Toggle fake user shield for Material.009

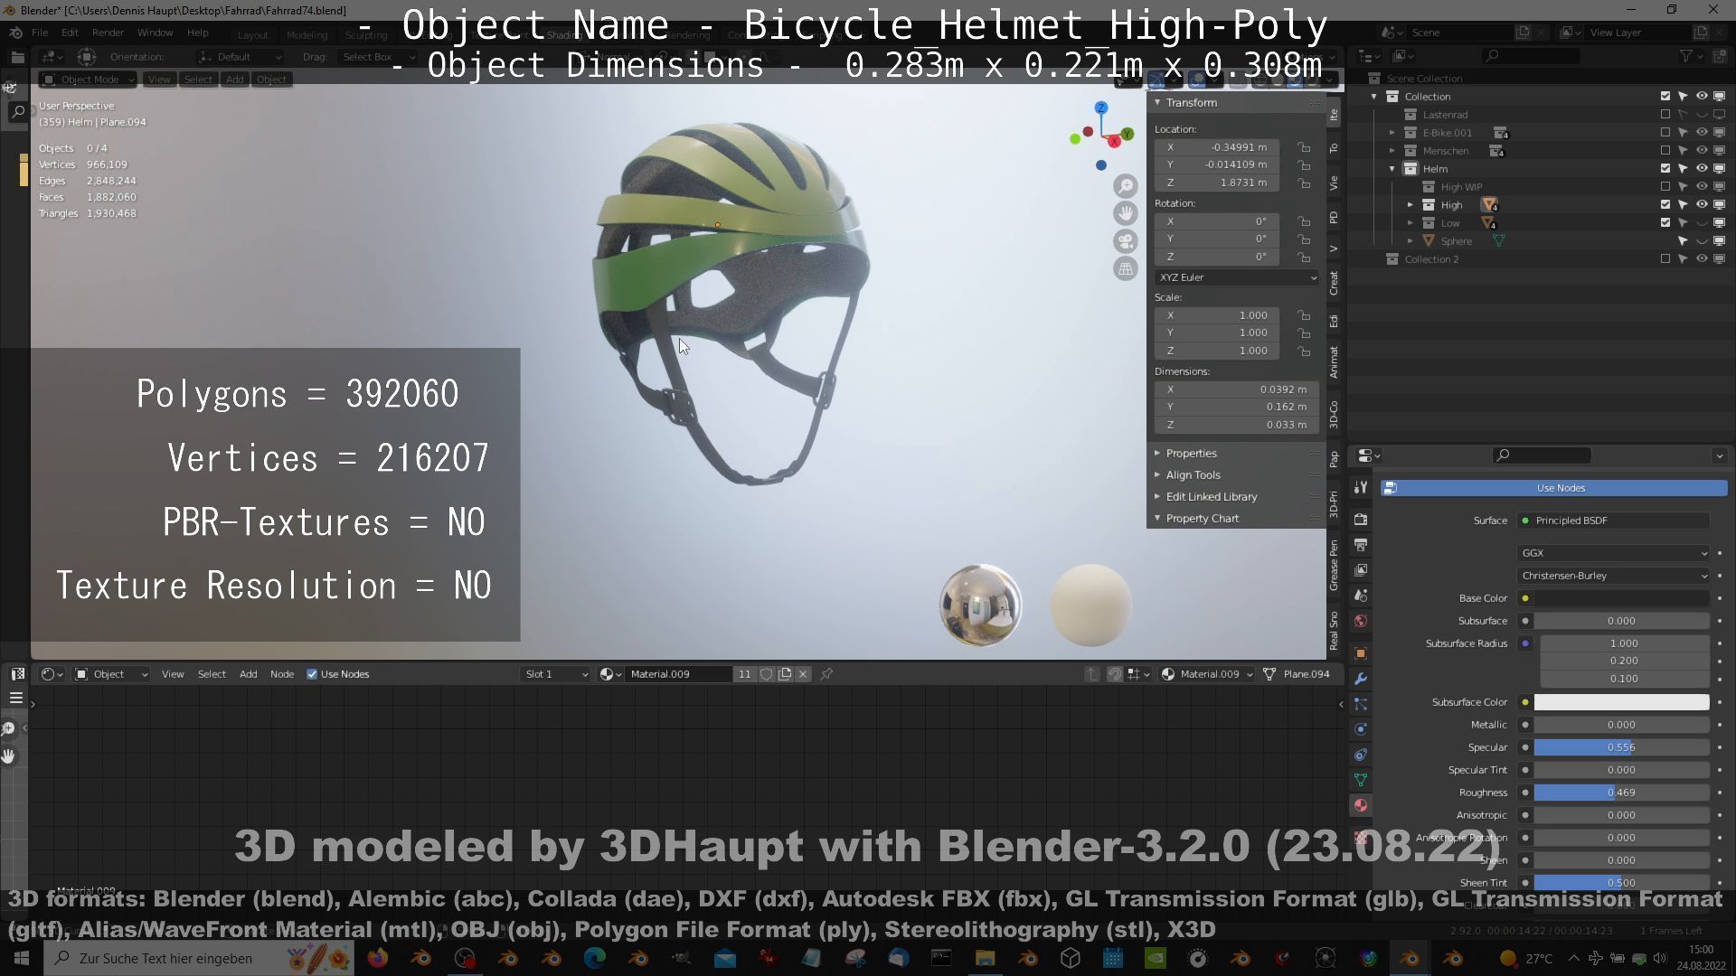[x=766, y=674]
